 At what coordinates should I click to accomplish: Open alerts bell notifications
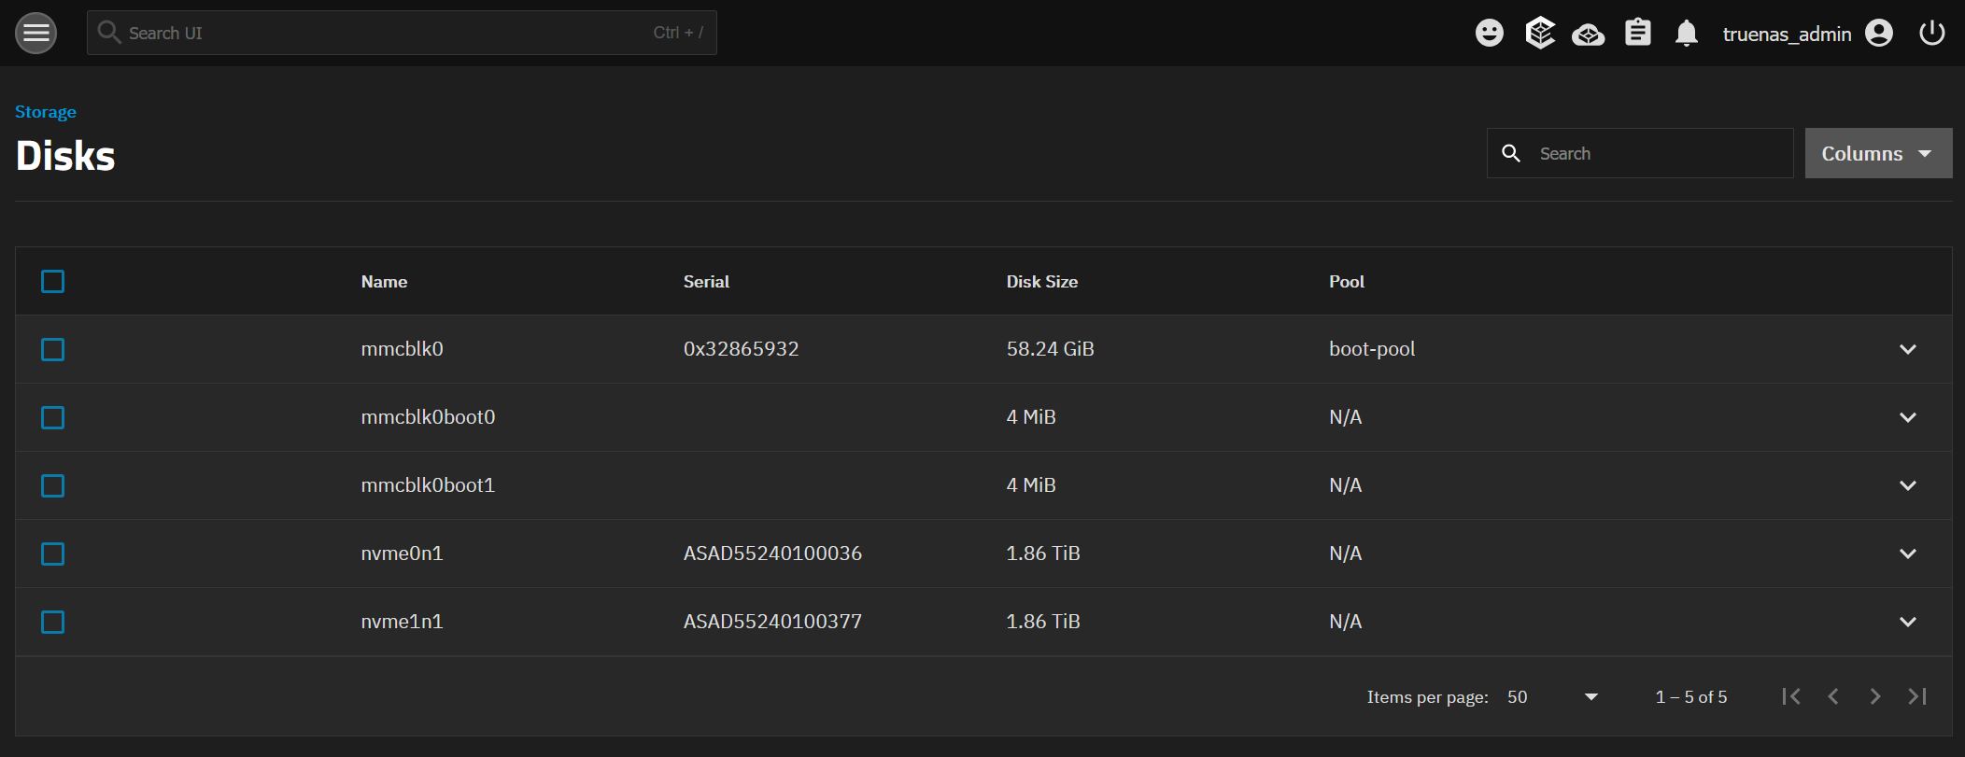point(1686,34)
